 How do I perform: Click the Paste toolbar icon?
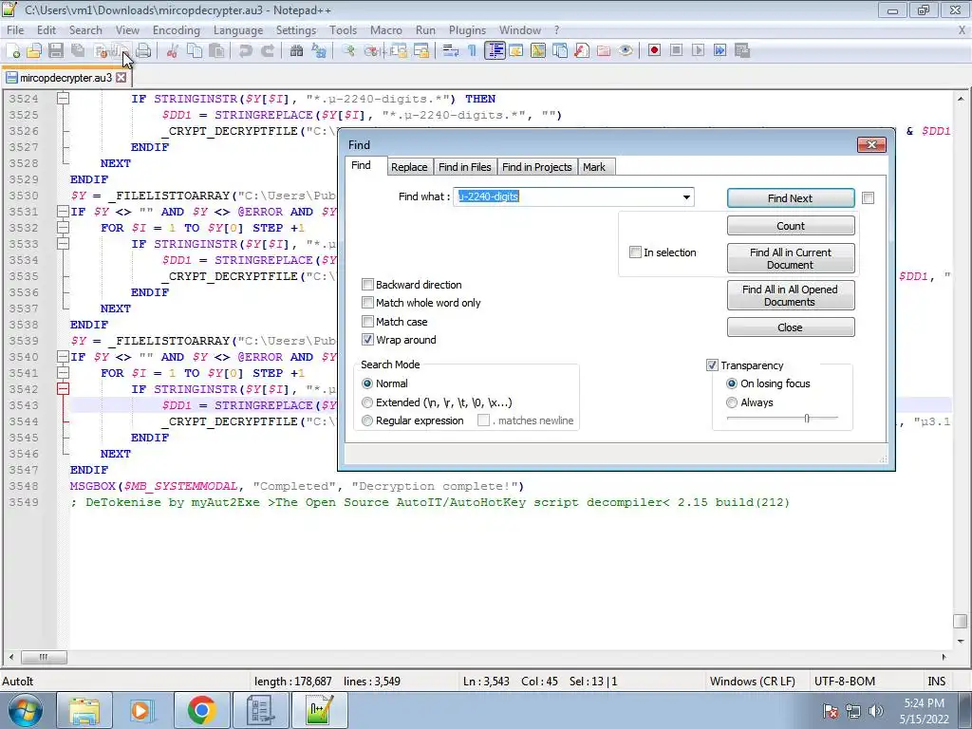[x=216, y=51]
